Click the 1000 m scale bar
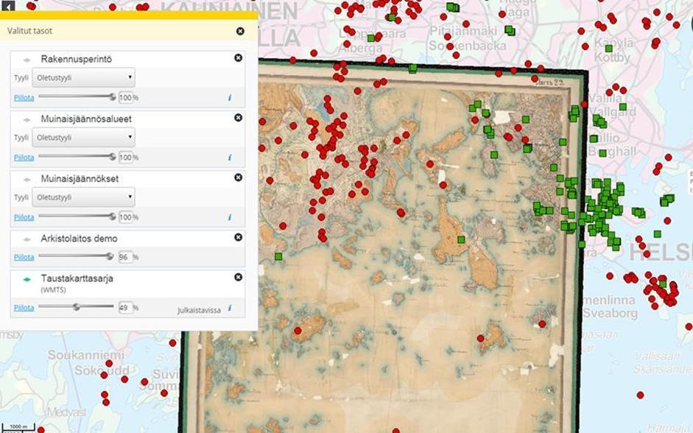Image resolution: width=693 pixels, height=433 pixels. (18, 427)
